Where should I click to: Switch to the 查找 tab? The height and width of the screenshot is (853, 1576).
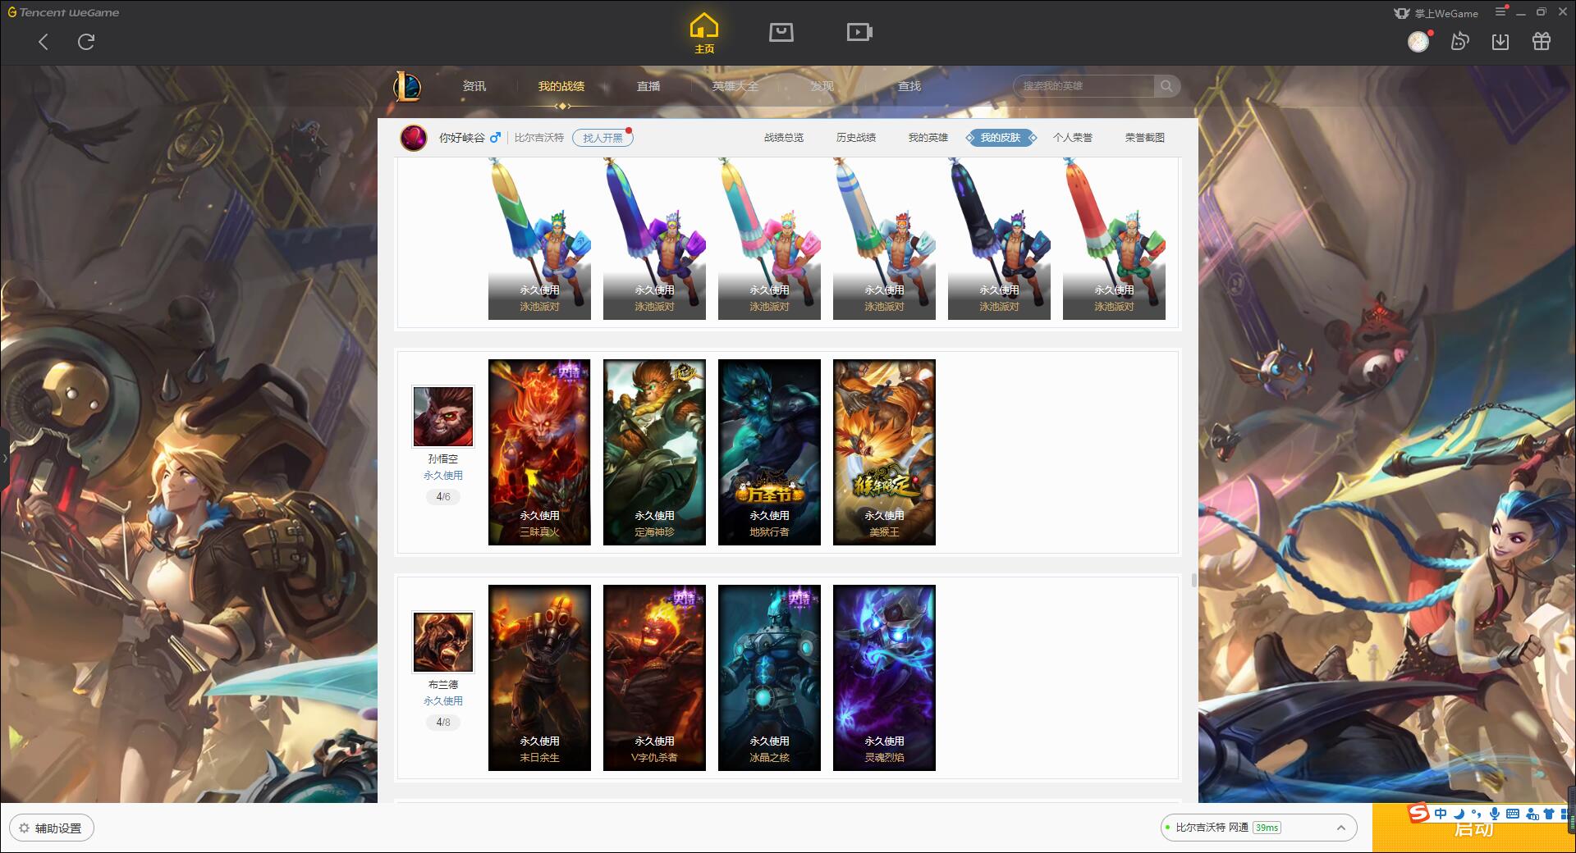pos(909,86)
